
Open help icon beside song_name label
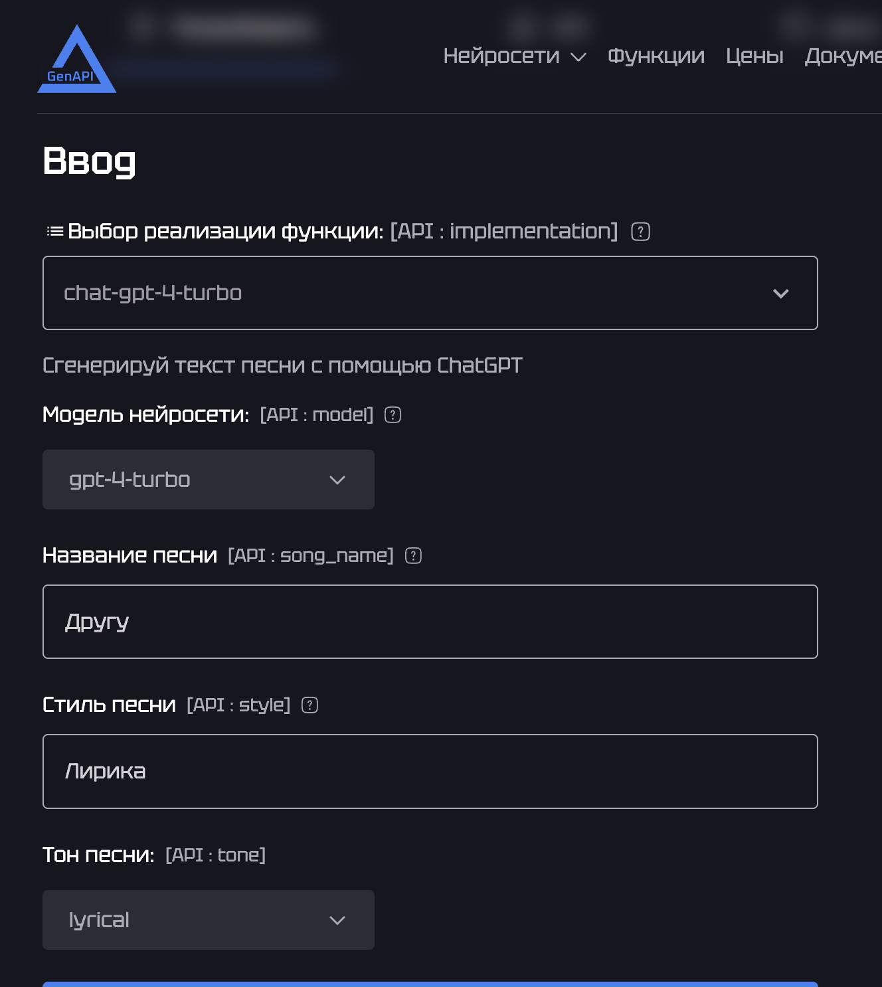tap(413, 556)
